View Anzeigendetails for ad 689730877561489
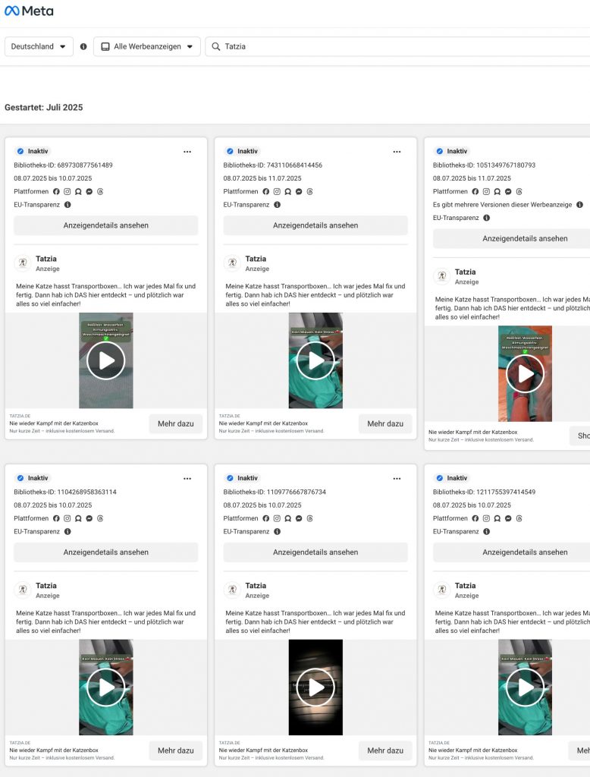 105,225
